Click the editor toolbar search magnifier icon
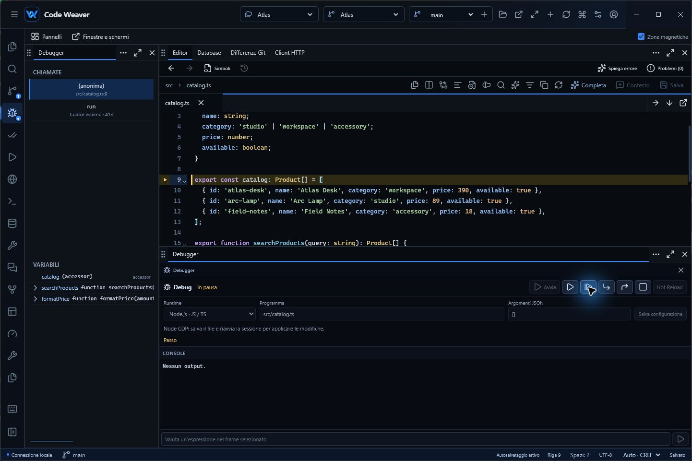 point(501,85)
